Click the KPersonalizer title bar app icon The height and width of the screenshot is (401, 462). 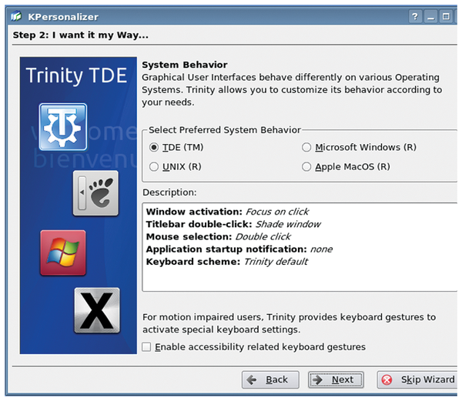(16, 16)
